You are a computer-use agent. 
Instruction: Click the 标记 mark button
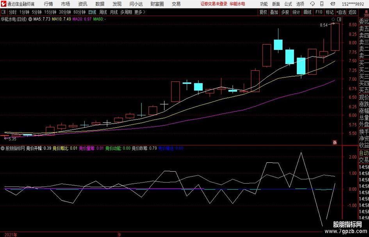330,12
